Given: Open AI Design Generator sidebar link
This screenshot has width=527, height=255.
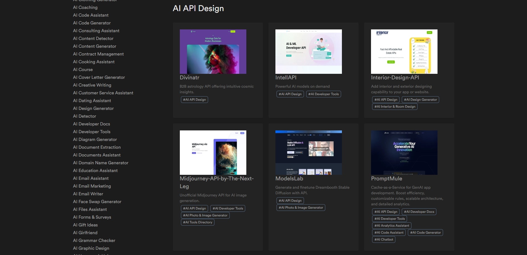Looking at the screenshot, I should (x=93, y=108).
